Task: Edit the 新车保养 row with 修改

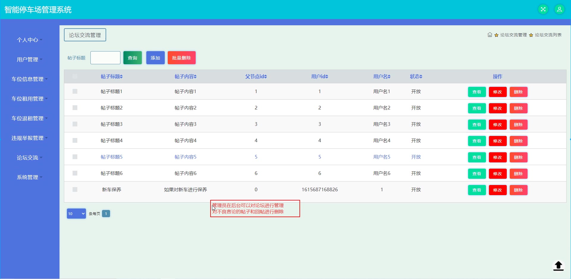Action: click(498, 190)
